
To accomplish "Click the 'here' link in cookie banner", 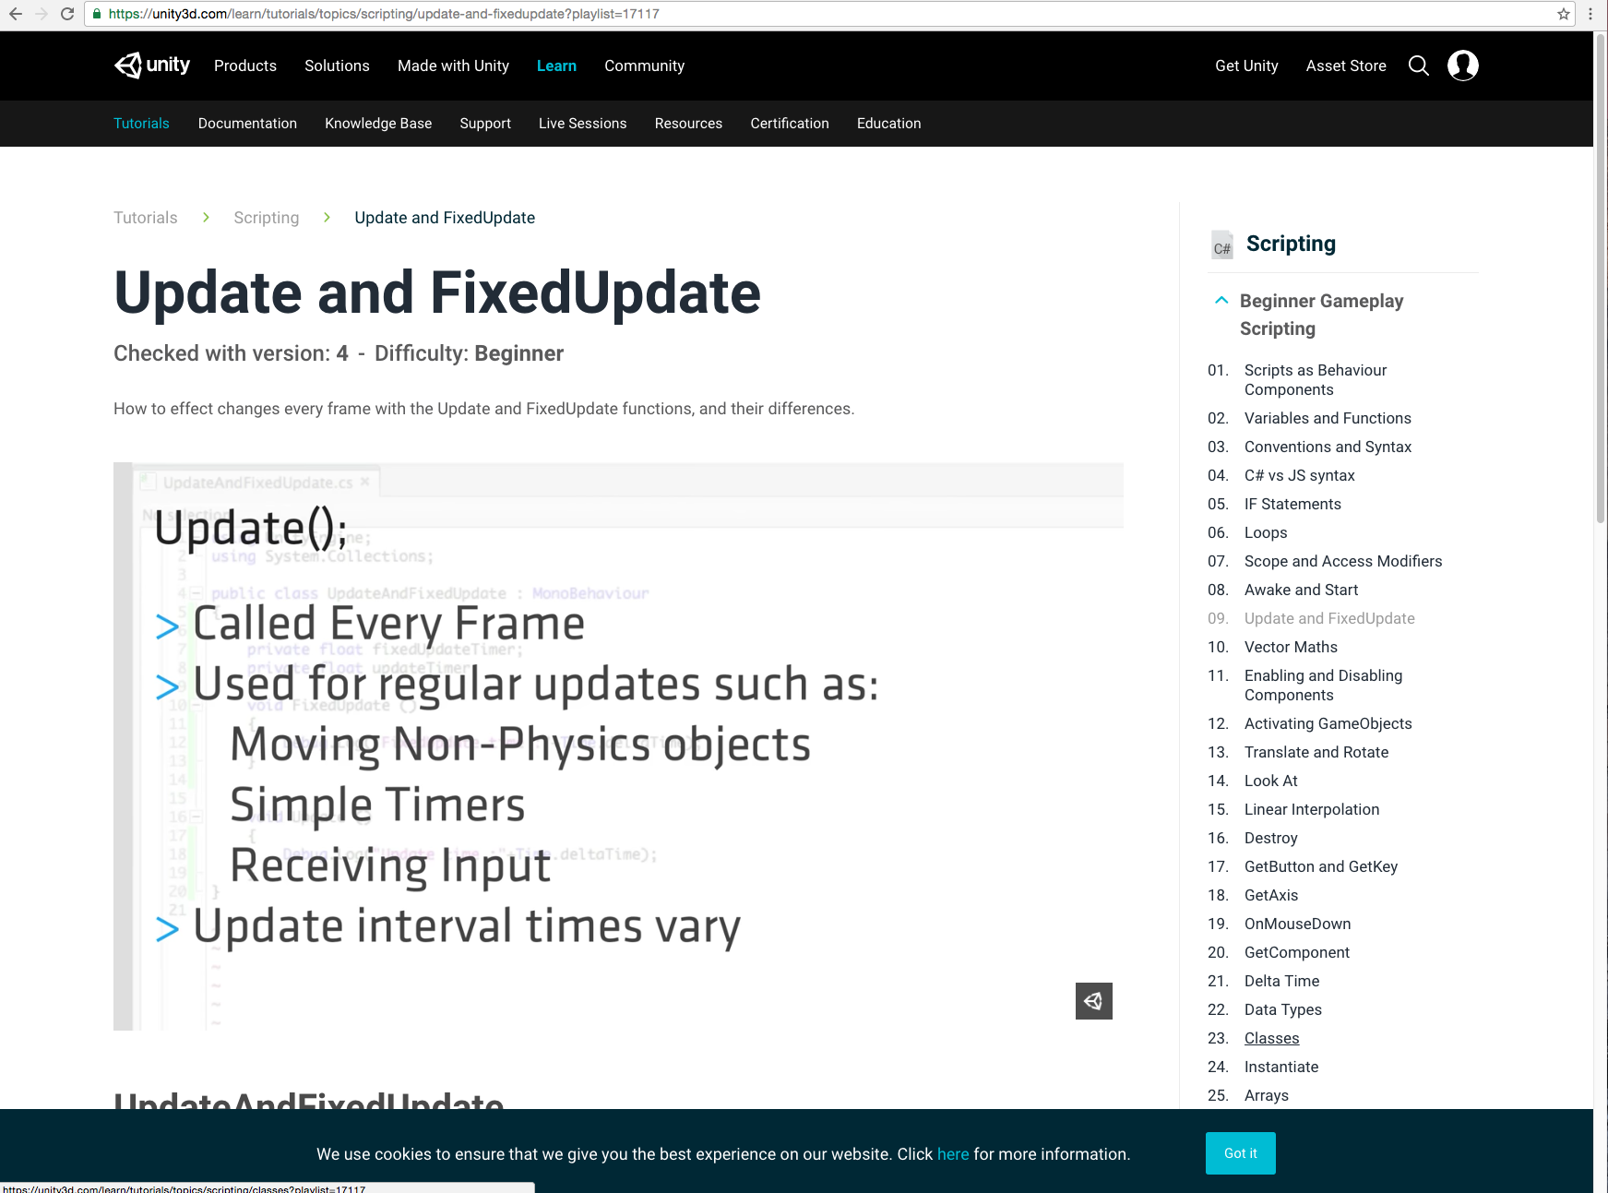I will click(x=953, y=1154).
